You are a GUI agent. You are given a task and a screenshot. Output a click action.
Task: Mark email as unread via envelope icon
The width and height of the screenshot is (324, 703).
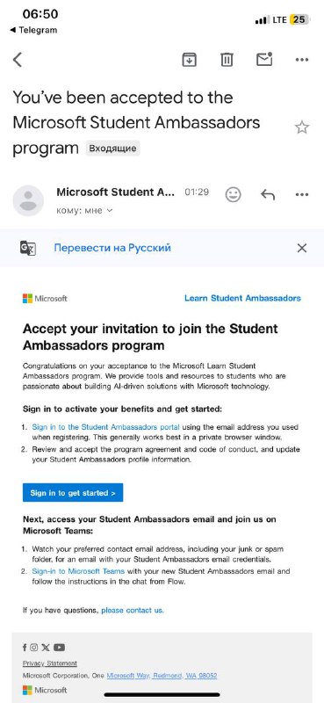(x=264, y=59)
